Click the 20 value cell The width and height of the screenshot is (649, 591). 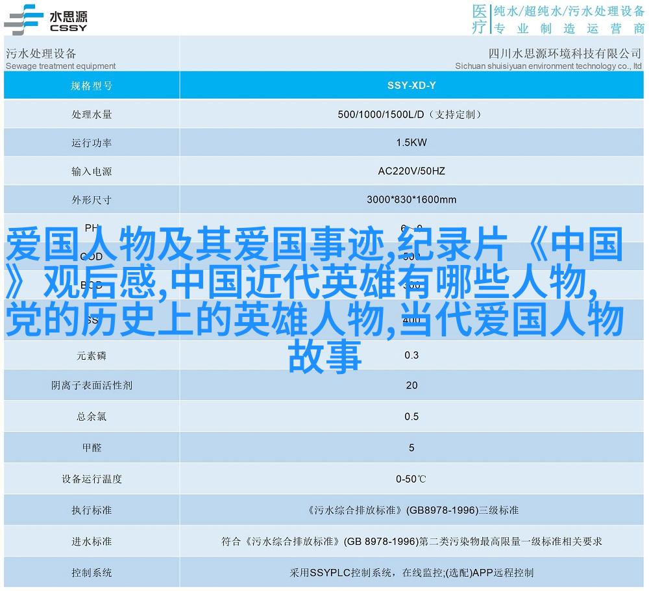[x=411, y=385]
